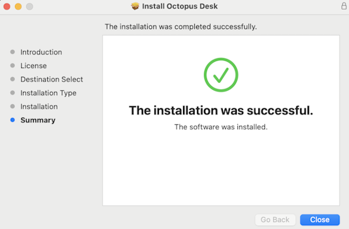
Task: Select the Introduction step in sidebar
Action: [x=41, y=52]
